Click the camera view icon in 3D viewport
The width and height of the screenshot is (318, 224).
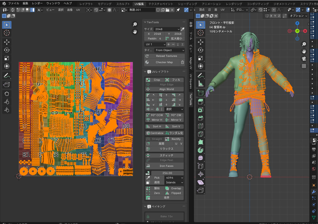304,59
